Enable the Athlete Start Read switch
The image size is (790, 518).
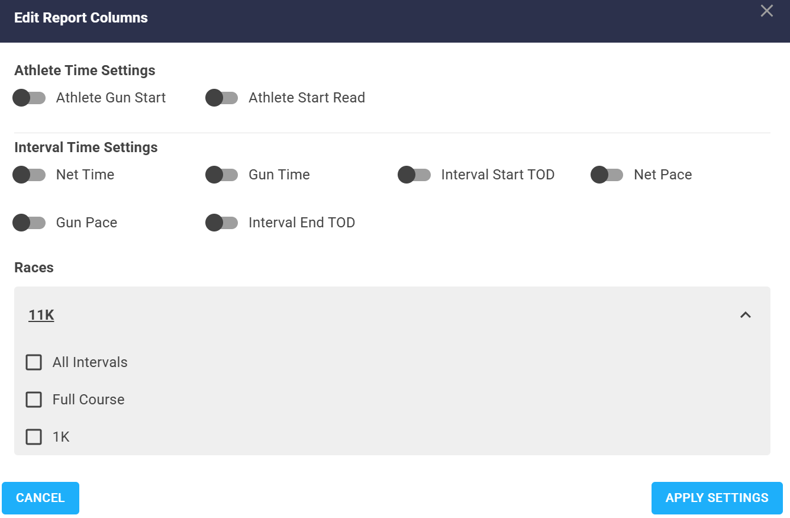[222, 98]
